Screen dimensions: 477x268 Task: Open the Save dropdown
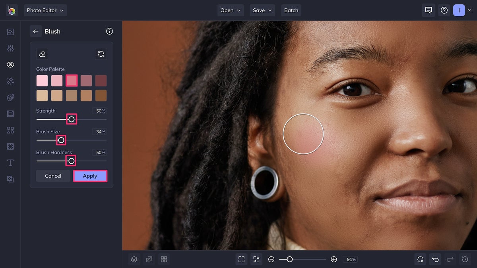coord(262,10)
